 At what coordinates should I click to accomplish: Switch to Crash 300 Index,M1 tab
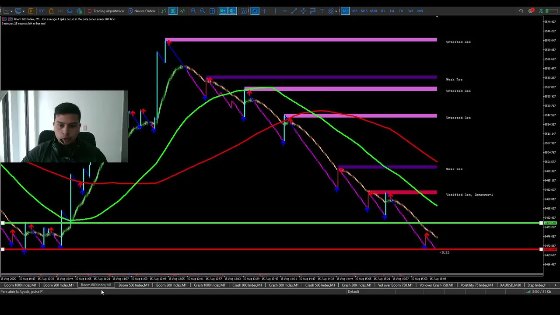coord(357,285)
